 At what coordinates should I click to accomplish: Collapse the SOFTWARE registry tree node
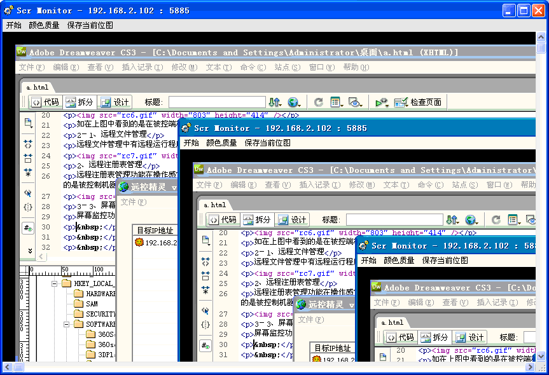coord(66,324)
